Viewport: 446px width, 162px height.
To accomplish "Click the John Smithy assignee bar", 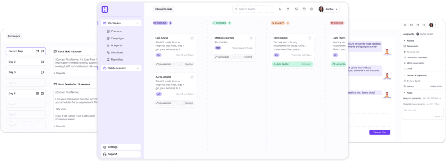I will (292, 64).
